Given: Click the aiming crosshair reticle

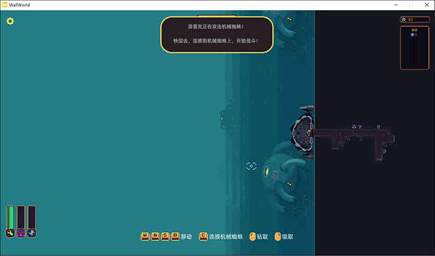Looking at the screenshot, I should (x=251, y=166).
